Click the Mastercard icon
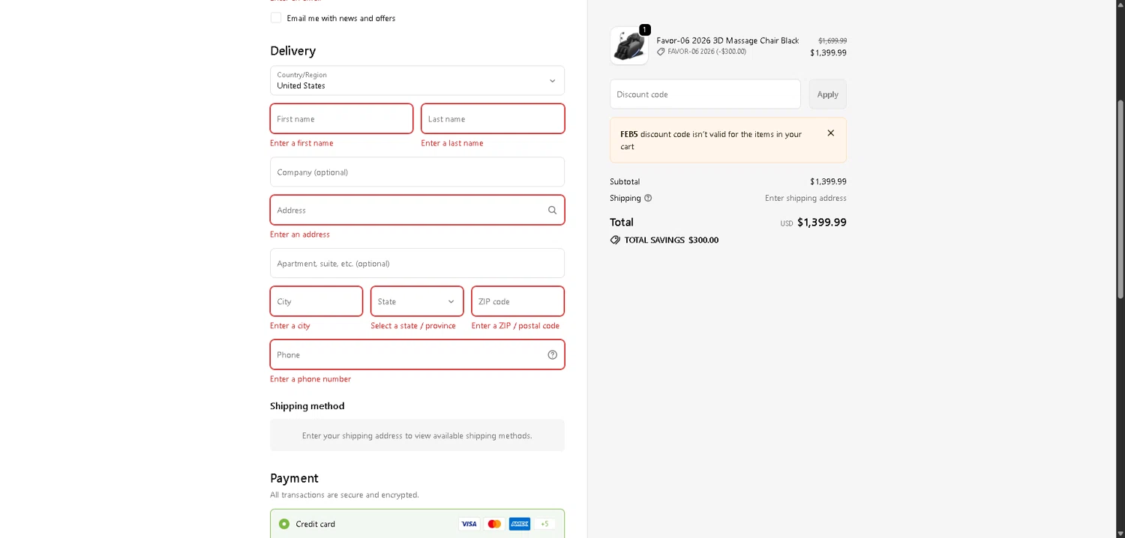 coord(494,524)
